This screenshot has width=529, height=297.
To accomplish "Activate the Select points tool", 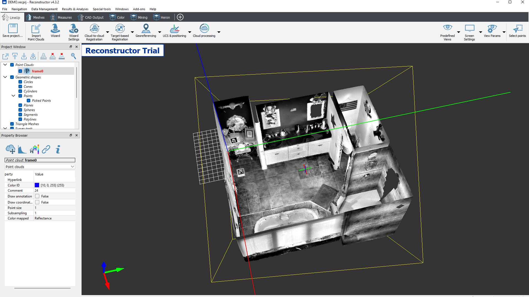I will tap(517, 29).
